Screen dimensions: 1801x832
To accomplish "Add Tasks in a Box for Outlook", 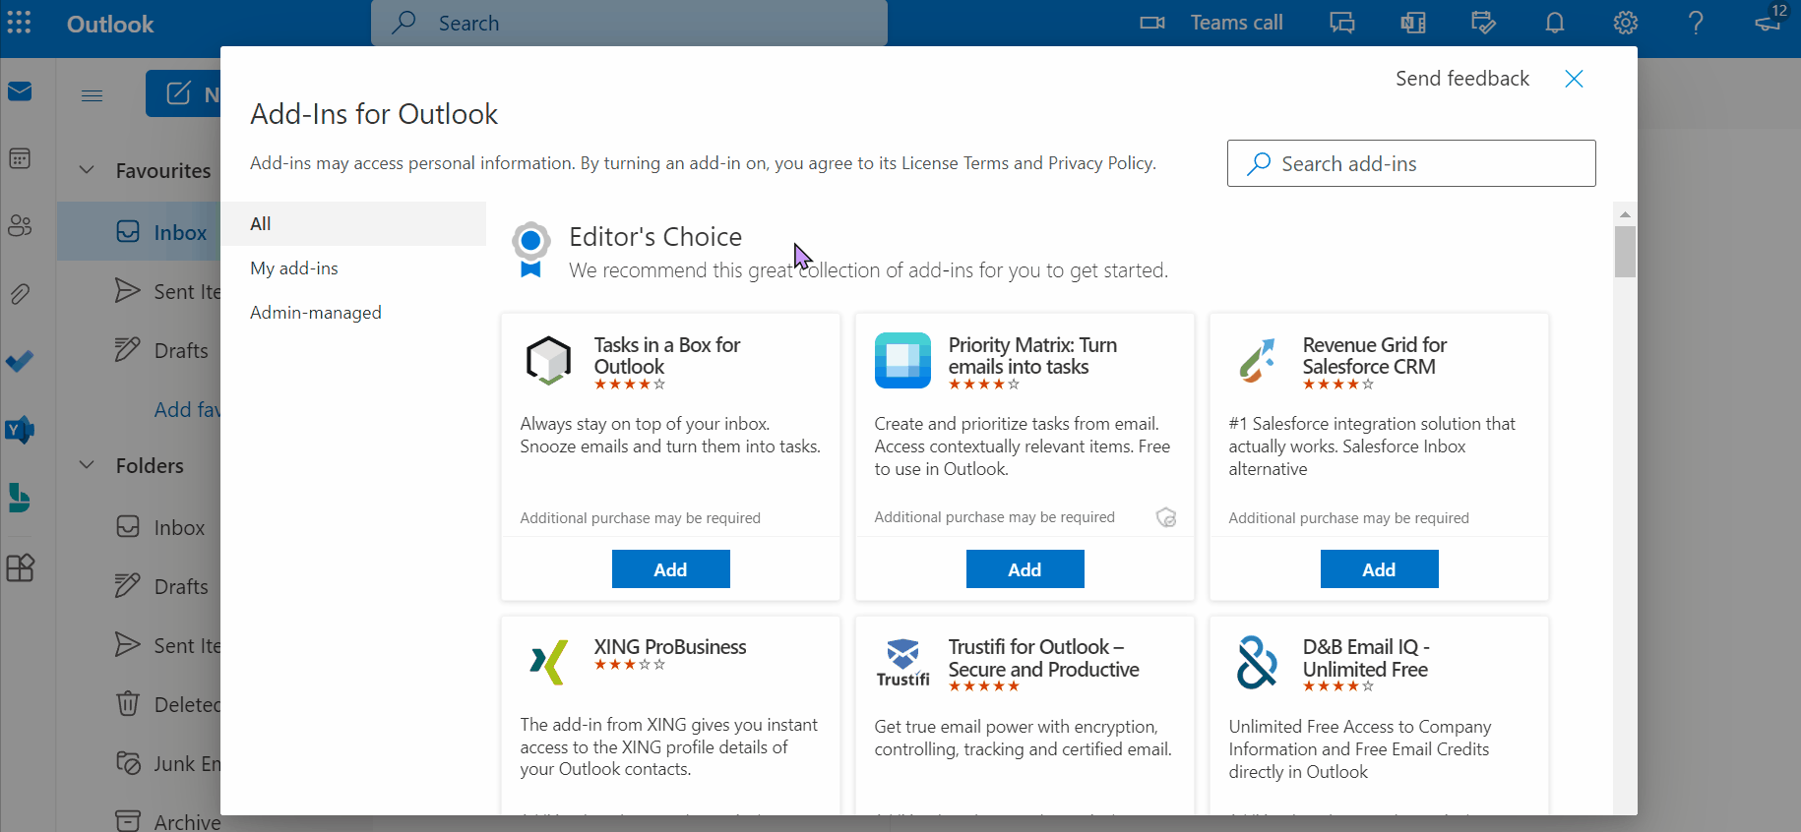I will 670,569.
